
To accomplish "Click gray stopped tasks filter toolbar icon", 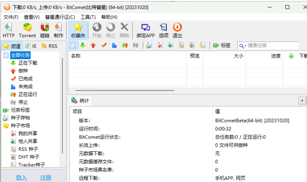I will coord(136,46).
